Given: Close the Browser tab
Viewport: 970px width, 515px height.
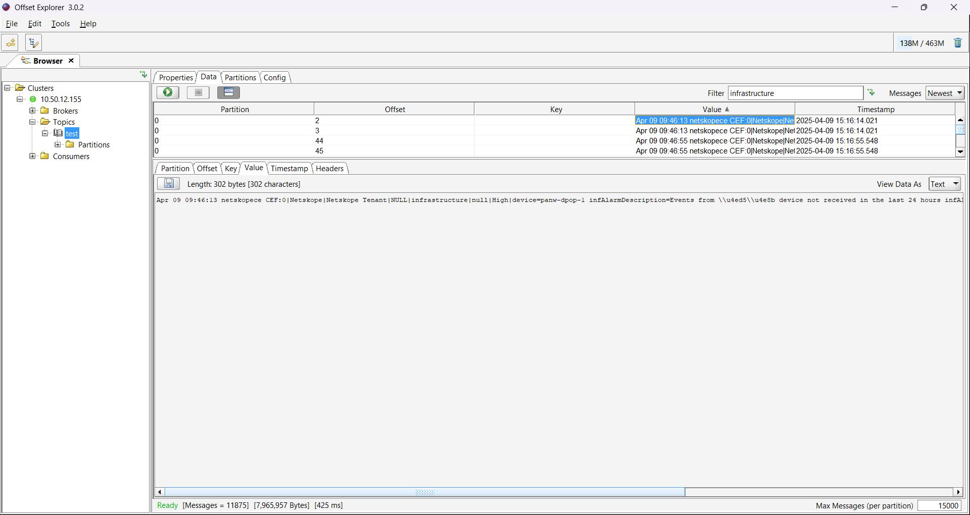Looking at the screenshot, I should (71, 61).
